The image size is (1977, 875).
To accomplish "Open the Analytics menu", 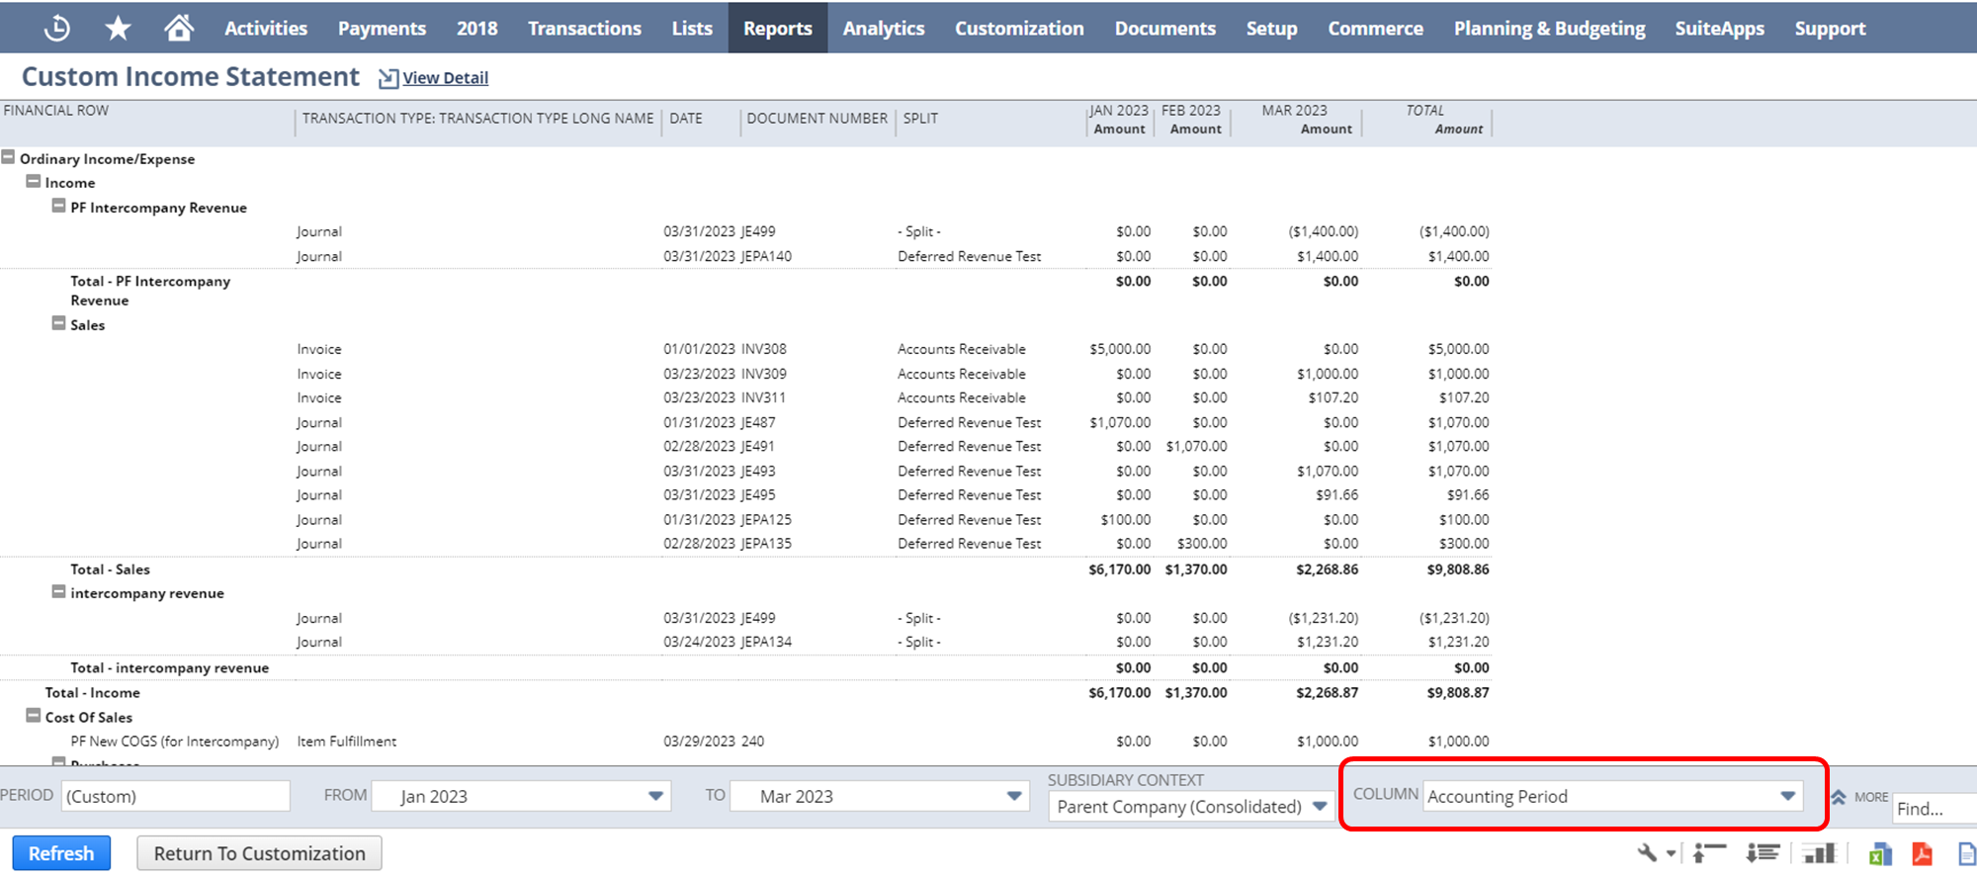I will click(x=884, y=29).
